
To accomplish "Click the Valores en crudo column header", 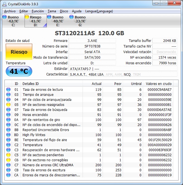I will click(158, 84).
